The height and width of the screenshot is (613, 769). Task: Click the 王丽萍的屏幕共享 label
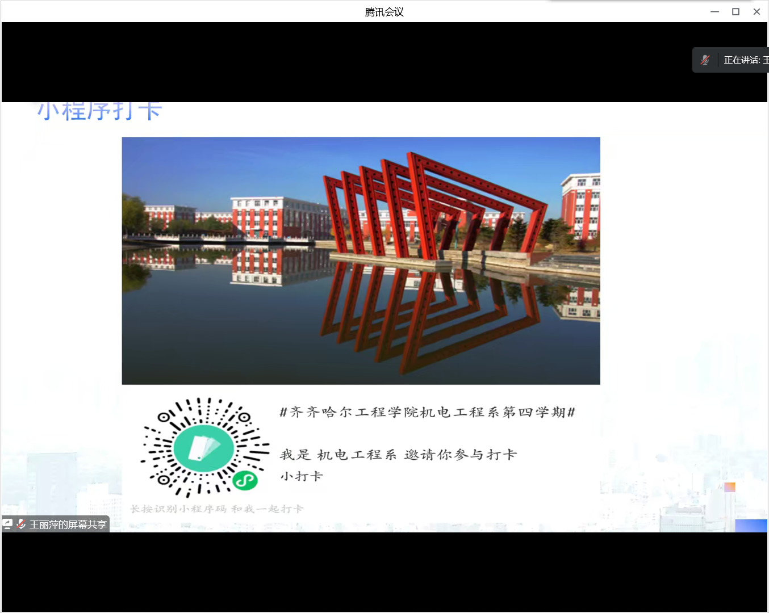pos(68,524)
